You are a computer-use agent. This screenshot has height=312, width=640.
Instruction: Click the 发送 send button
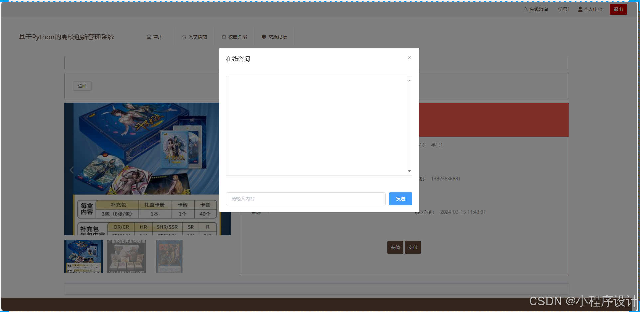click(x=400, y=199)
